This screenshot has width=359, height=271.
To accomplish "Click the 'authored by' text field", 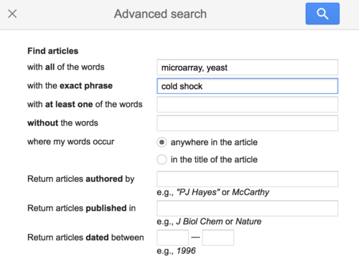I will coord(247,179).
